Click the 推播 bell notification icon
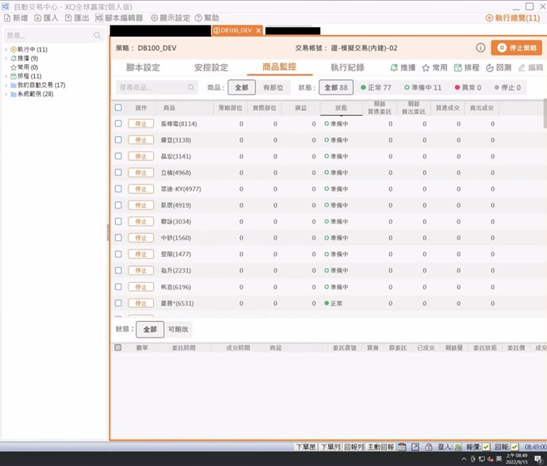 pos(394,68)
